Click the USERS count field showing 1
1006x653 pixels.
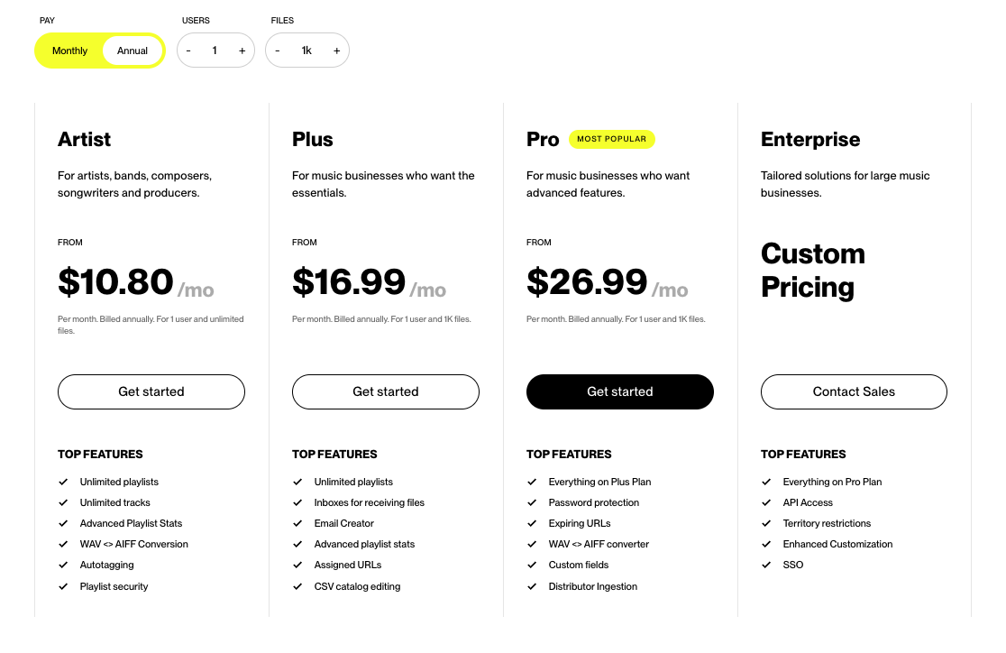215,51
